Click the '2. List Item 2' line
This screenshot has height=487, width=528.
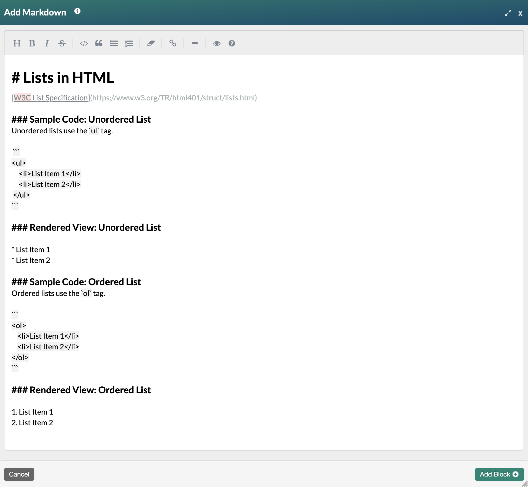pyautogui.click(x=32, y=423)
